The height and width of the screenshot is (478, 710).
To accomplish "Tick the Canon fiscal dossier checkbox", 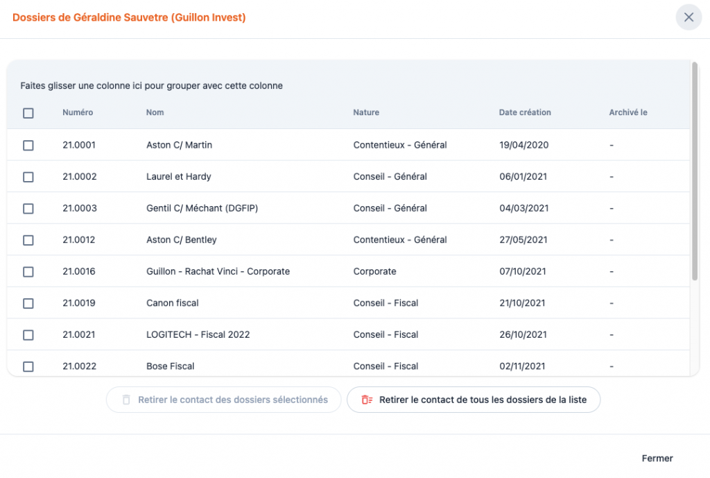I will point(28,303).
